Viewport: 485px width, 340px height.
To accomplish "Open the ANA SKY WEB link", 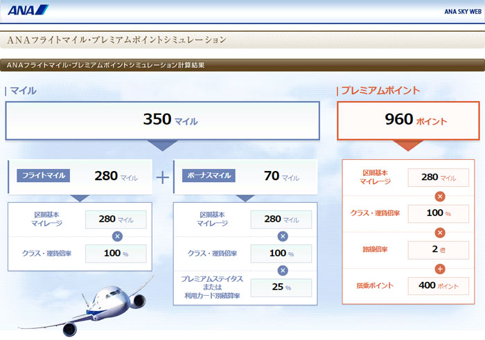I will tap(463, 12).
